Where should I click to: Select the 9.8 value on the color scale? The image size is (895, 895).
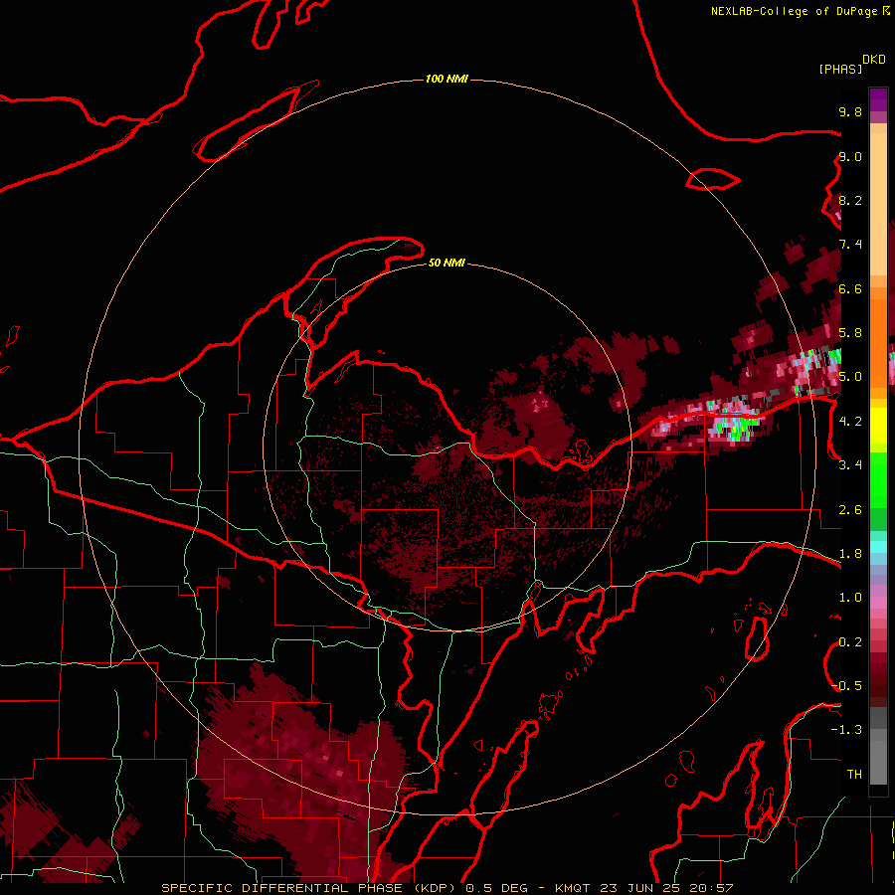tap(850, 111)
